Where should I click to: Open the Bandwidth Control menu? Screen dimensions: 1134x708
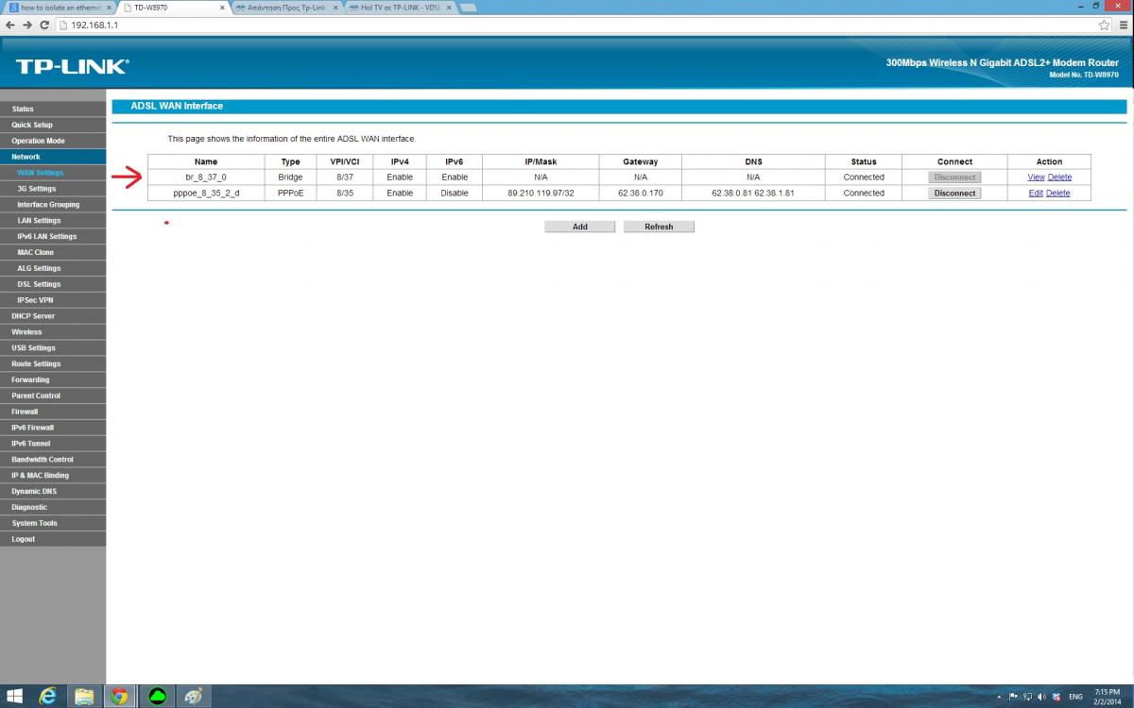click(x=53, y=460)
